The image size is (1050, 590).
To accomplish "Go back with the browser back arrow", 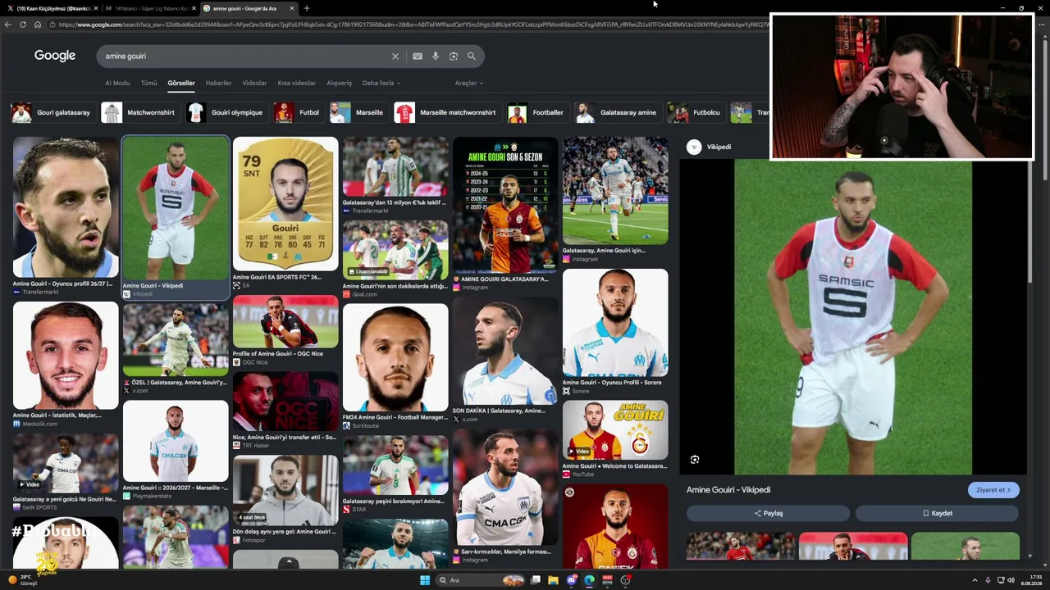I will click(x=8, y=25).
